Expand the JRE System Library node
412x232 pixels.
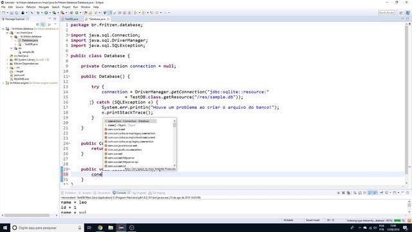click(x=7, y=60)
